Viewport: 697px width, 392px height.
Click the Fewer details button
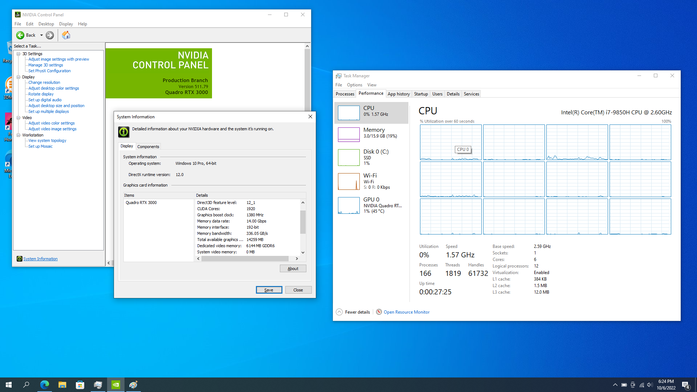click(353, 312)
